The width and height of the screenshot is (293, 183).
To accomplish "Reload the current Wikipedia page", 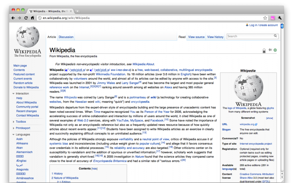I will pos(26,18).
